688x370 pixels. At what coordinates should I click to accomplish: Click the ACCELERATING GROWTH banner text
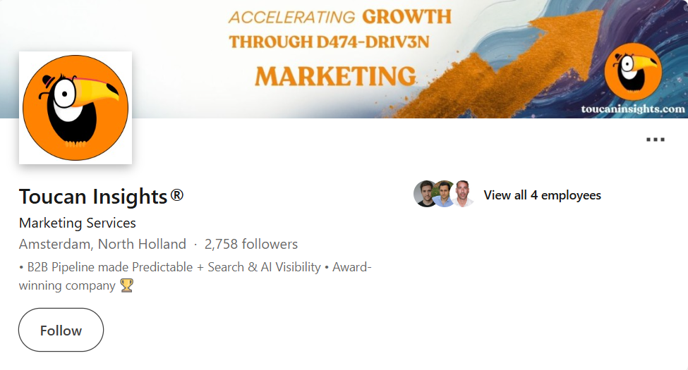339,16
